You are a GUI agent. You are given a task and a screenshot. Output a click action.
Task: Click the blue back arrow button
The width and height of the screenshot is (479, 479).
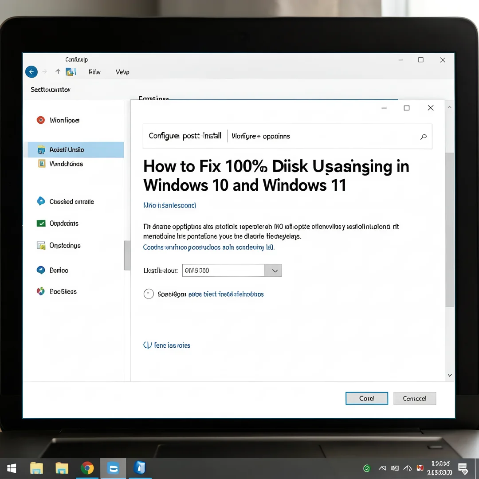coord(31,72)
